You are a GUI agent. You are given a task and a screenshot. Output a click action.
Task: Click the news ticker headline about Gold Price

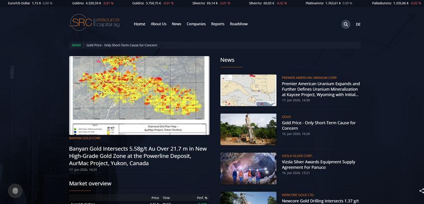[122, 45]
